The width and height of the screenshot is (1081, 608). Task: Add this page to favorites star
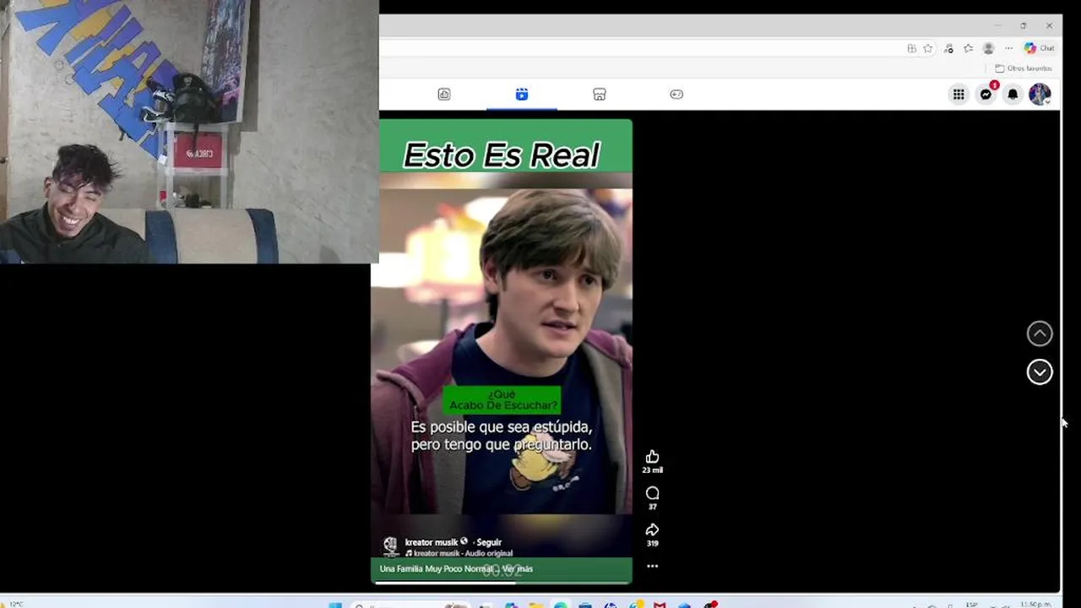pyautogui.click(x=927, y=48)
